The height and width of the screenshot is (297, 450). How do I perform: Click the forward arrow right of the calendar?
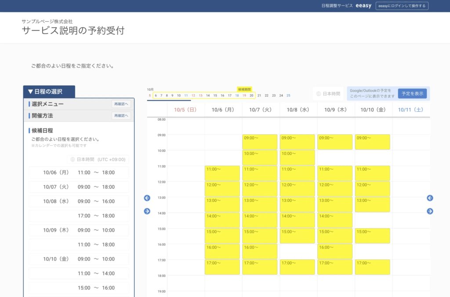430,211
